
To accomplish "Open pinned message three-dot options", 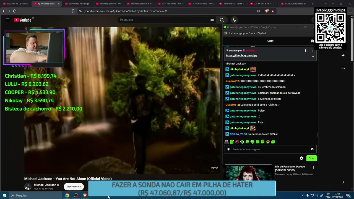I will pos(313,51).
